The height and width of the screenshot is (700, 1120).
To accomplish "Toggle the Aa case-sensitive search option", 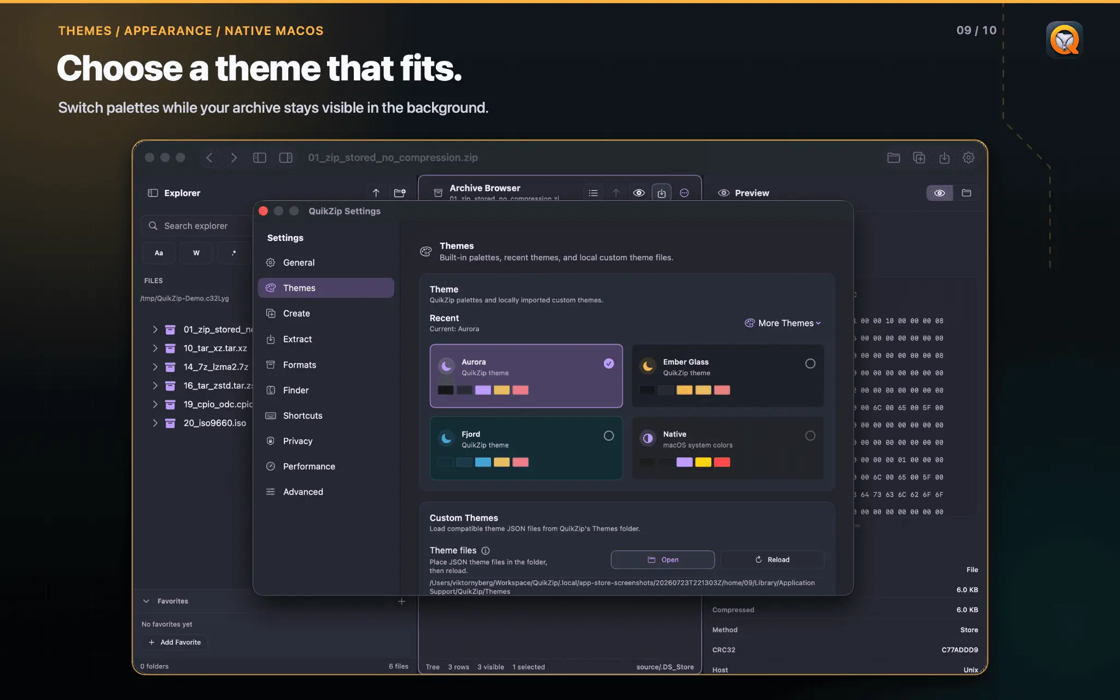I will [x=159, y=253].
